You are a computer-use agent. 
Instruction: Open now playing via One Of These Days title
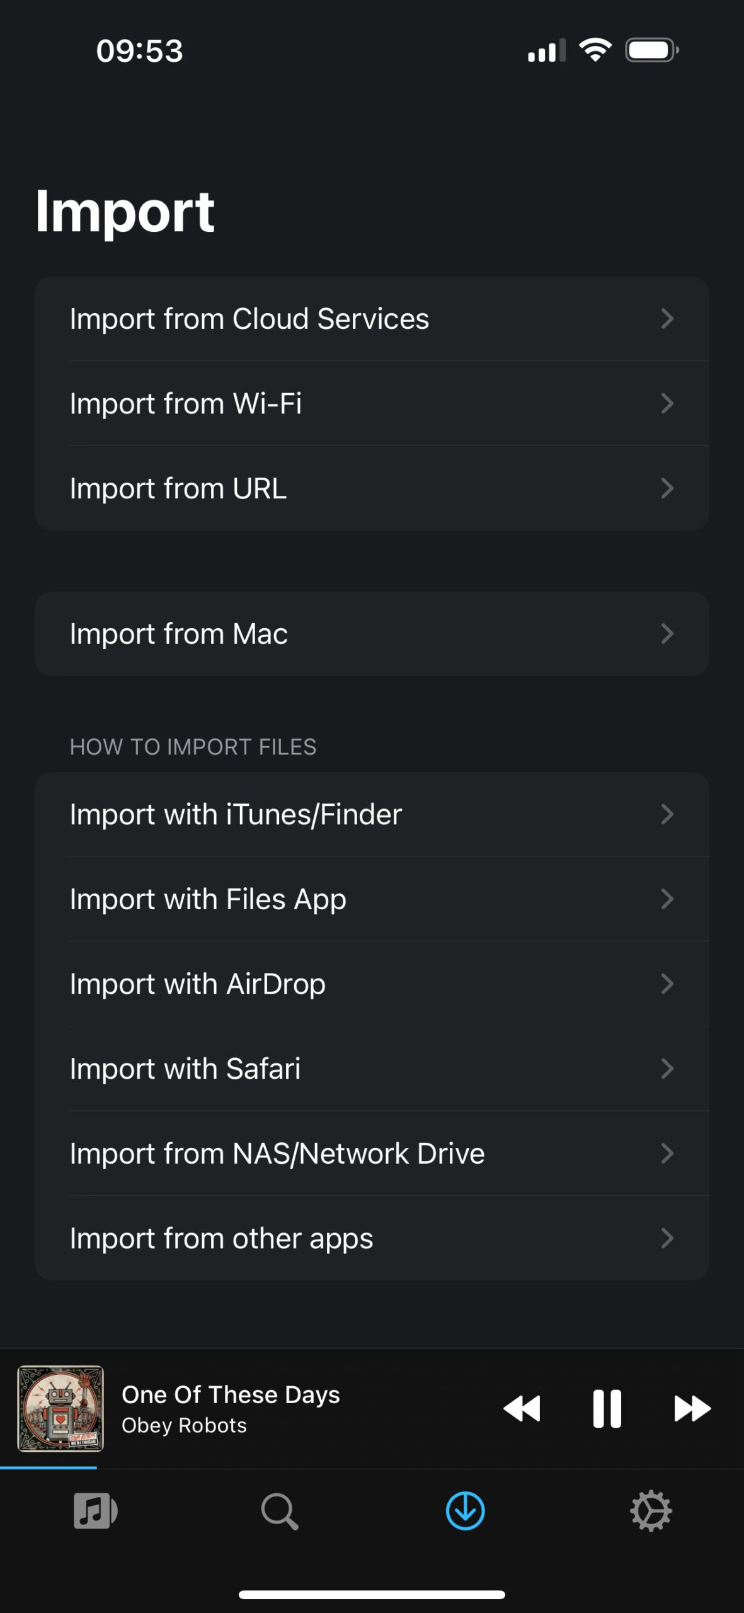pyautogui.click(x=231, y=1394)
